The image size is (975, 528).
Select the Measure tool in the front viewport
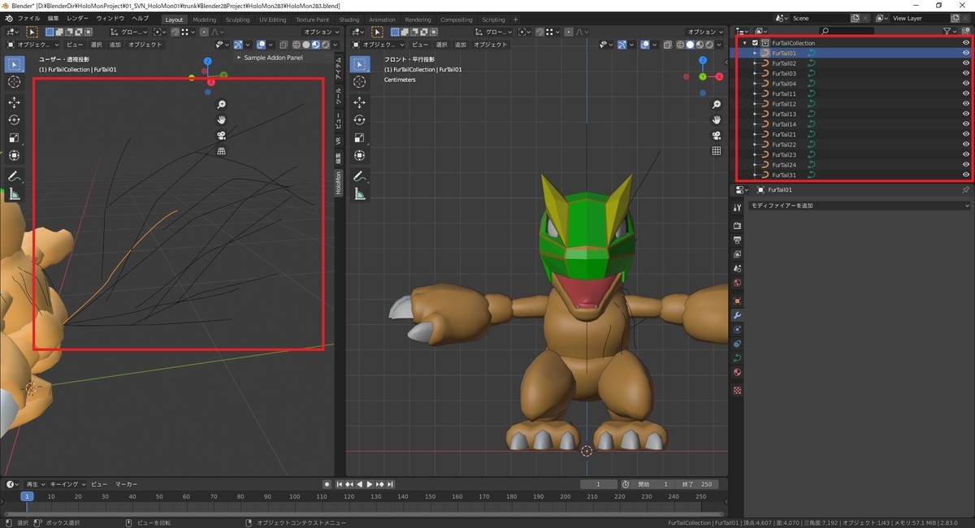[360, 194]
